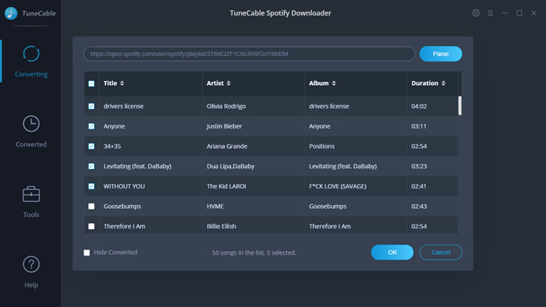This screenshot has width=546, height=307.
Task: Sort the list by Album arrows
Action: coord(334,83)
